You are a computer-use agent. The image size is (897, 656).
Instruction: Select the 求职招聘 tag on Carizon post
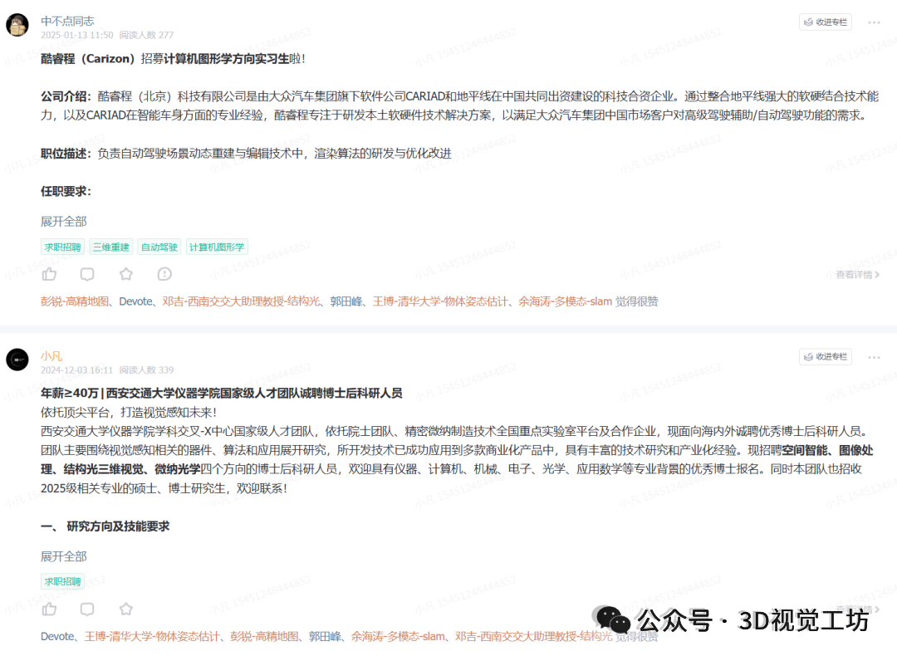click(63, 247)
